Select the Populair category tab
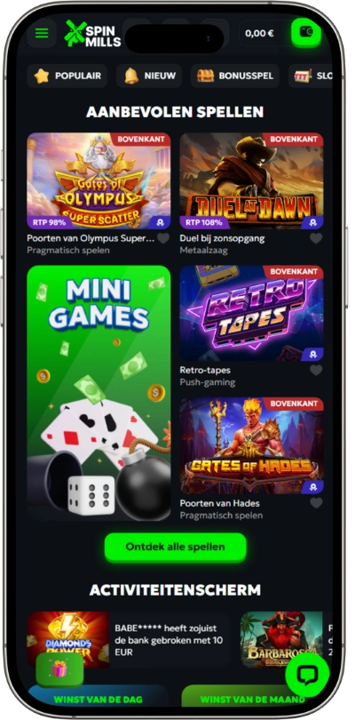Screen dimensions: 355x720 coord(67,76)
